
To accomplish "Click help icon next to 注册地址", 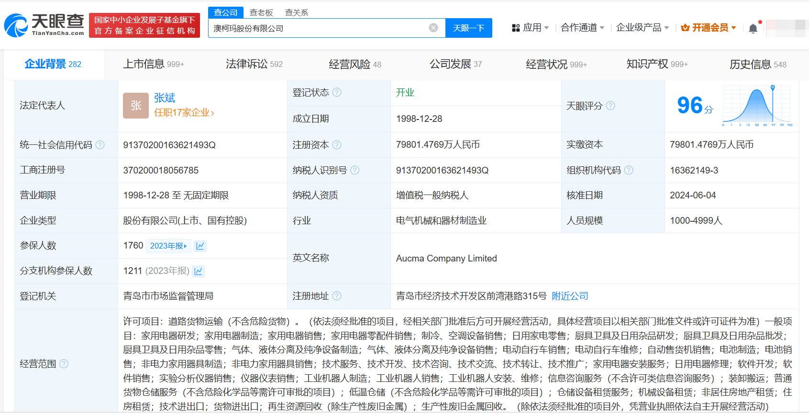I will click(x=337, y=296).
